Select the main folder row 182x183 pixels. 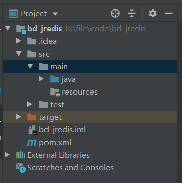89,67
